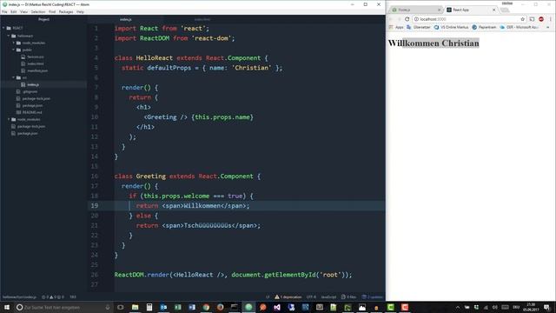Open the Help menu in Atom

pos(81,11)
